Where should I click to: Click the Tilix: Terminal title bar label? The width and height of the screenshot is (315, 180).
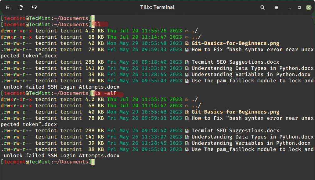click(x=157, y=7)
